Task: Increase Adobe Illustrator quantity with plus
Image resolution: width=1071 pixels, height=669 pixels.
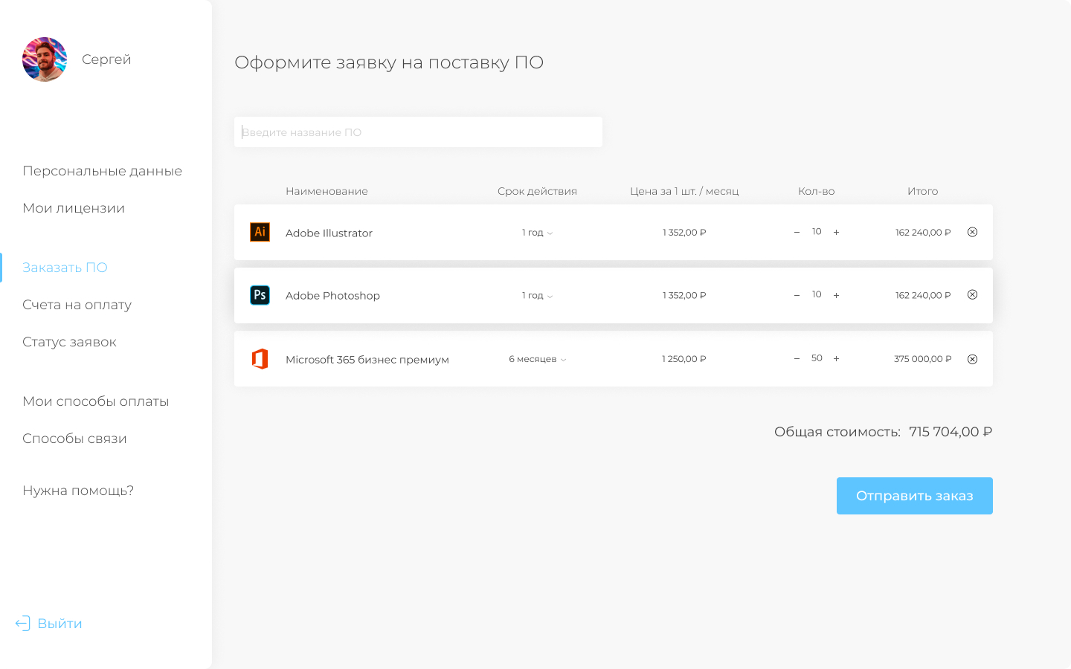Action: [836, 232]
